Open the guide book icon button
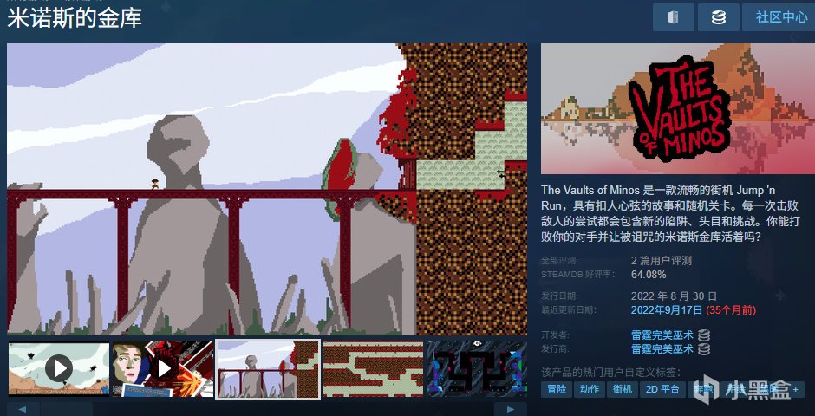This screenshot has height=416, width=815. tap(673, 17)
